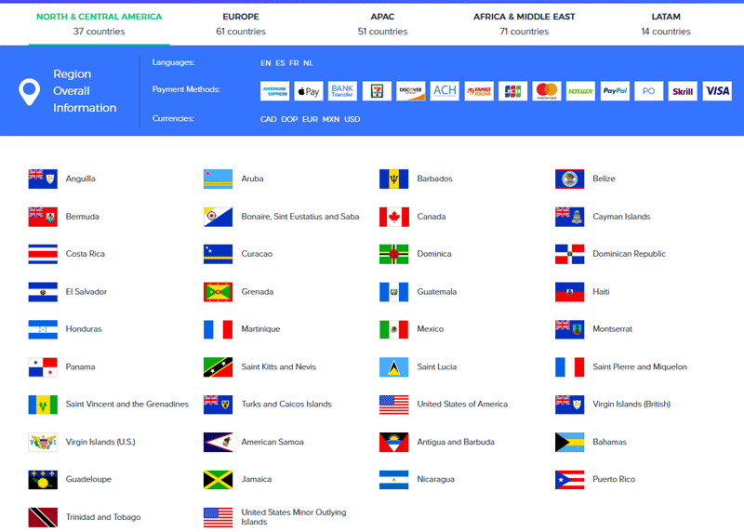Click the Apple Pay payment icon
This screenshot has height=532, width=744.
click(x=308, y=91)
